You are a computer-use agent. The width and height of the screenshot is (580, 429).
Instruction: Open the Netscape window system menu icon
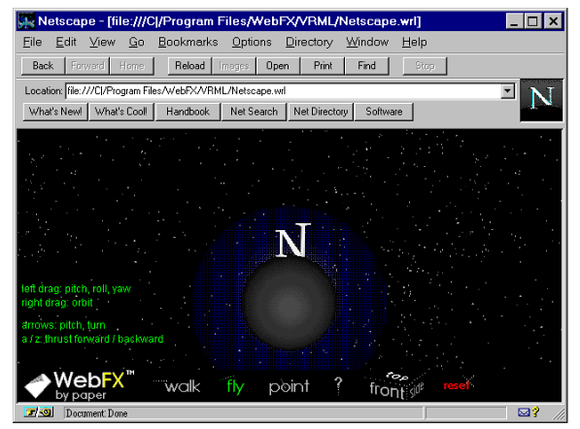26,21
